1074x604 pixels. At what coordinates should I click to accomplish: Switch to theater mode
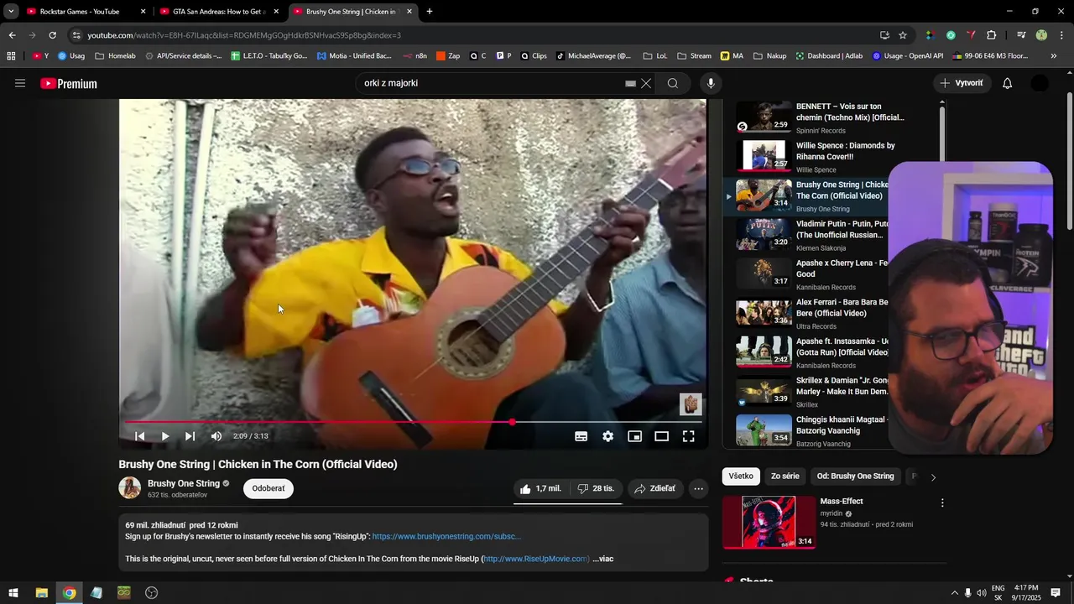[662, 436]
